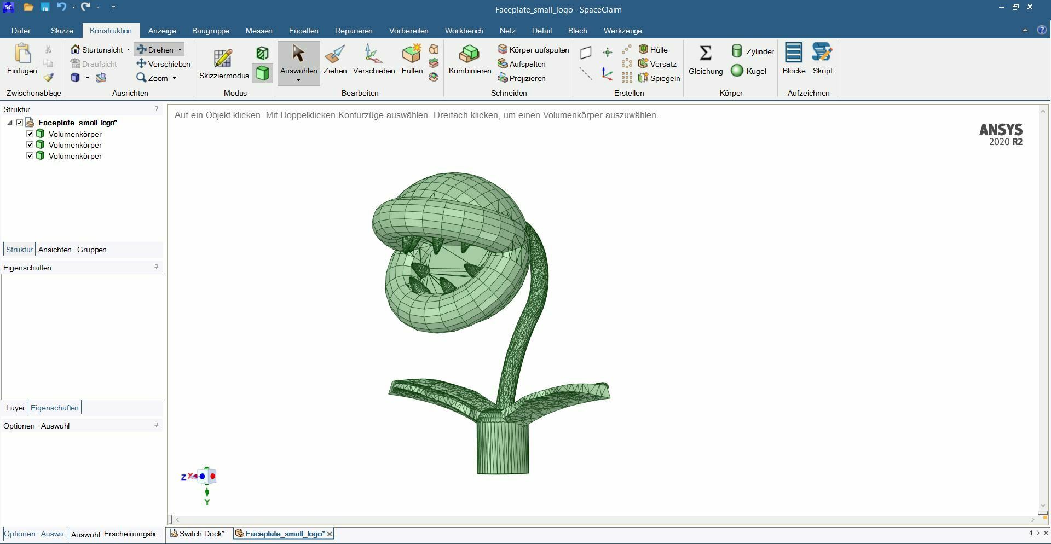Collapse the Faceplate_small_logo tree node

[x=10, y=123]
